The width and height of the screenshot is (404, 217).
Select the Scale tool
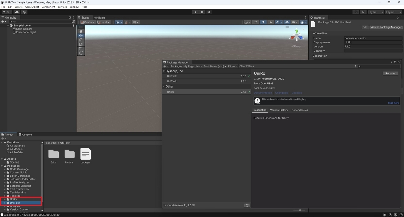tap(81, 44)
